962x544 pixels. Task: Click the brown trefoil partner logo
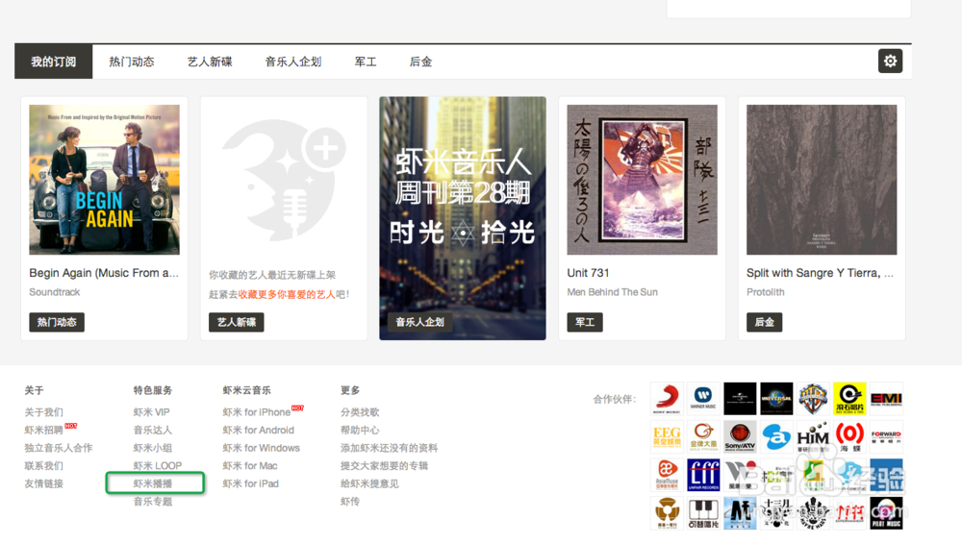(x=667, y=512)
